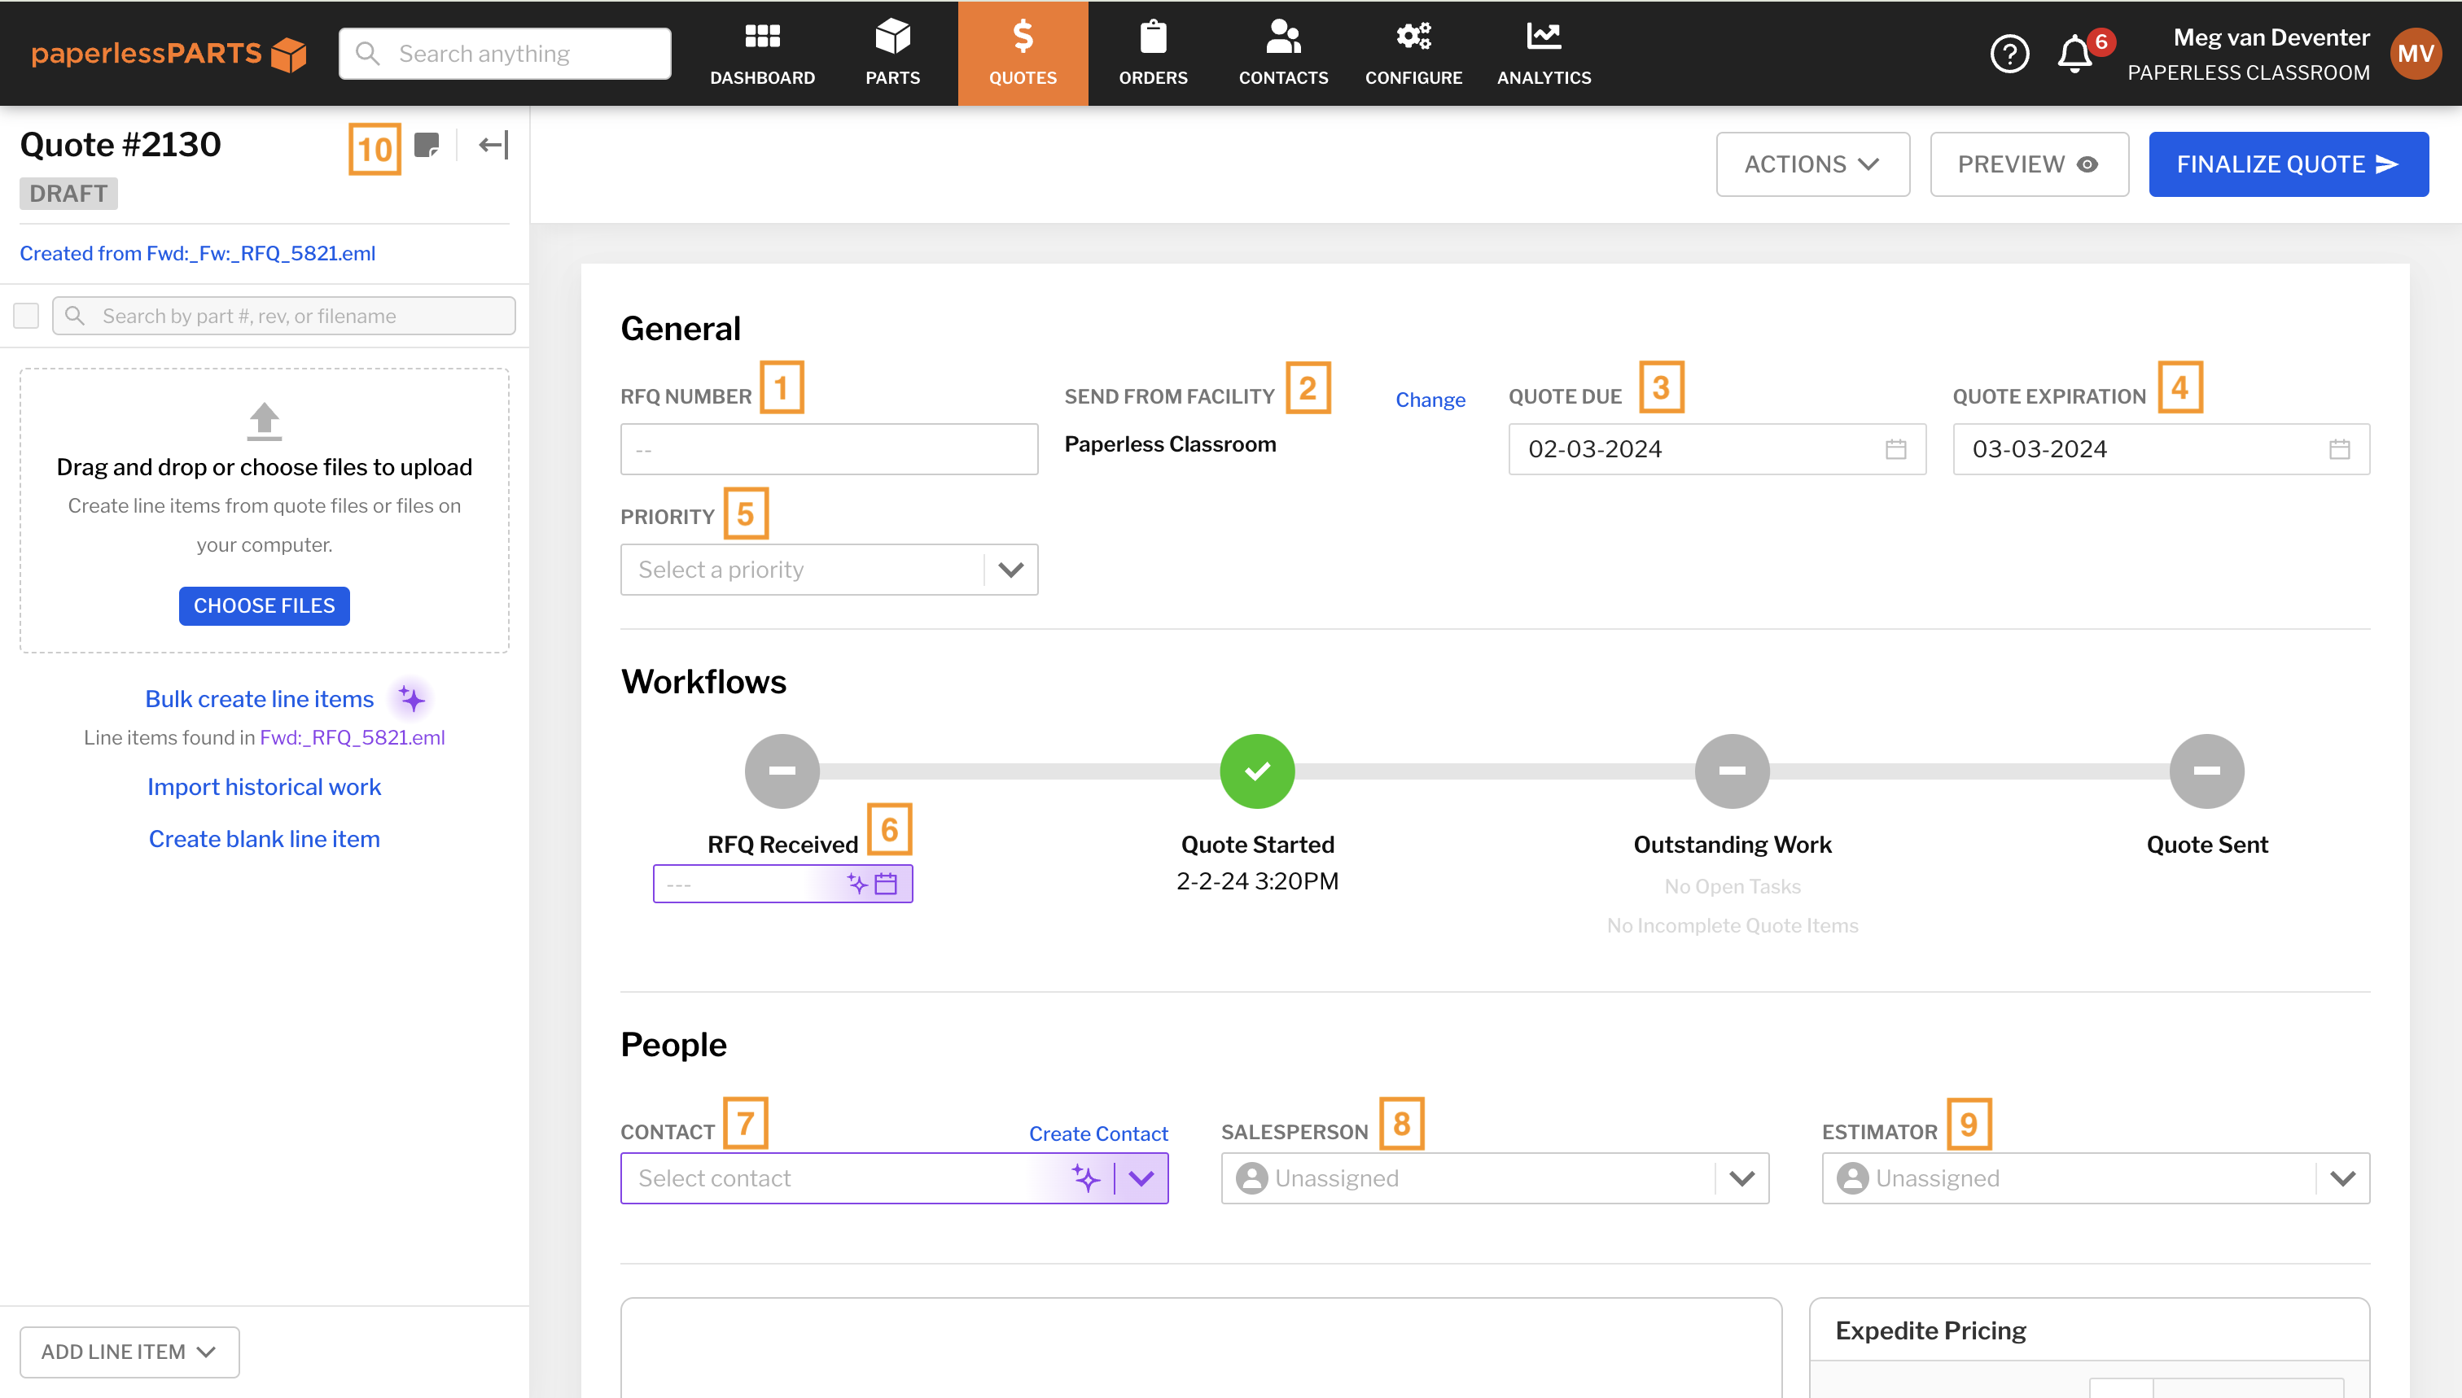Collapse the left sidebar panel arrow
The width and height of the screenshot is (2462, 1398).
tap(493, 145)
